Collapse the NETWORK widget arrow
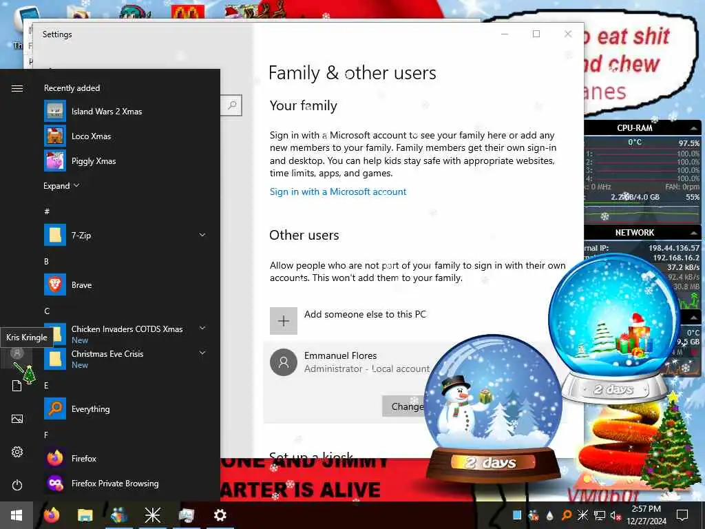705x529 pixels. click(x=694, y=233)
